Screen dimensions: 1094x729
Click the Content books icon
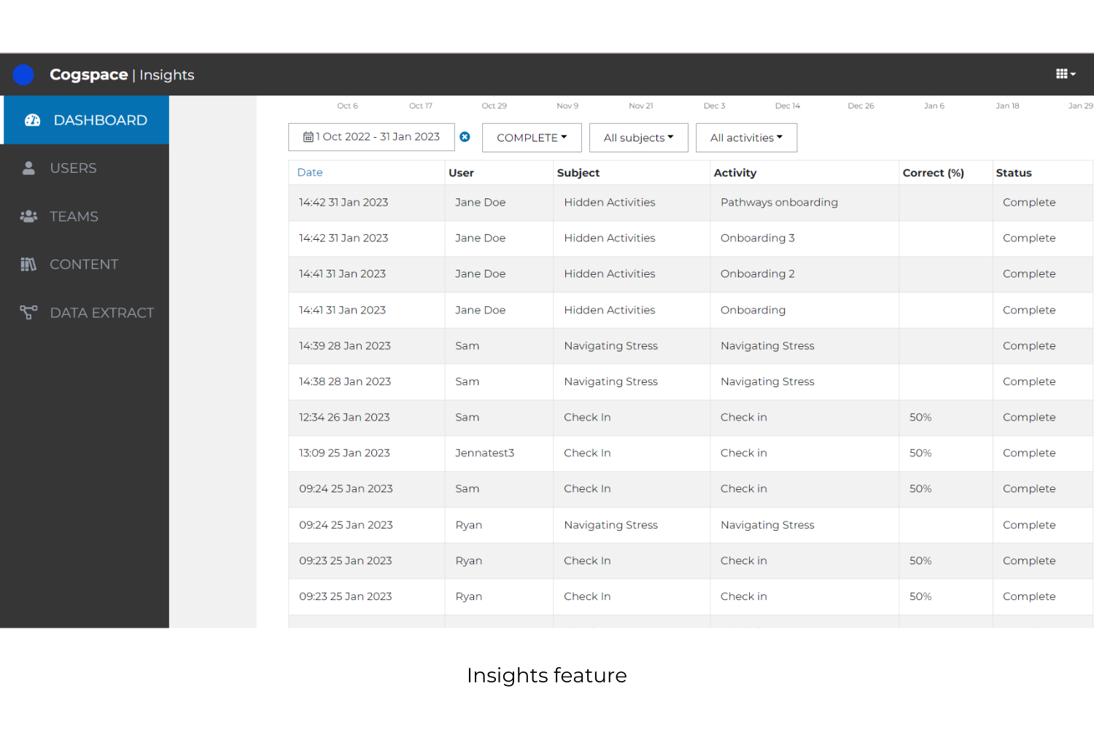28,265
